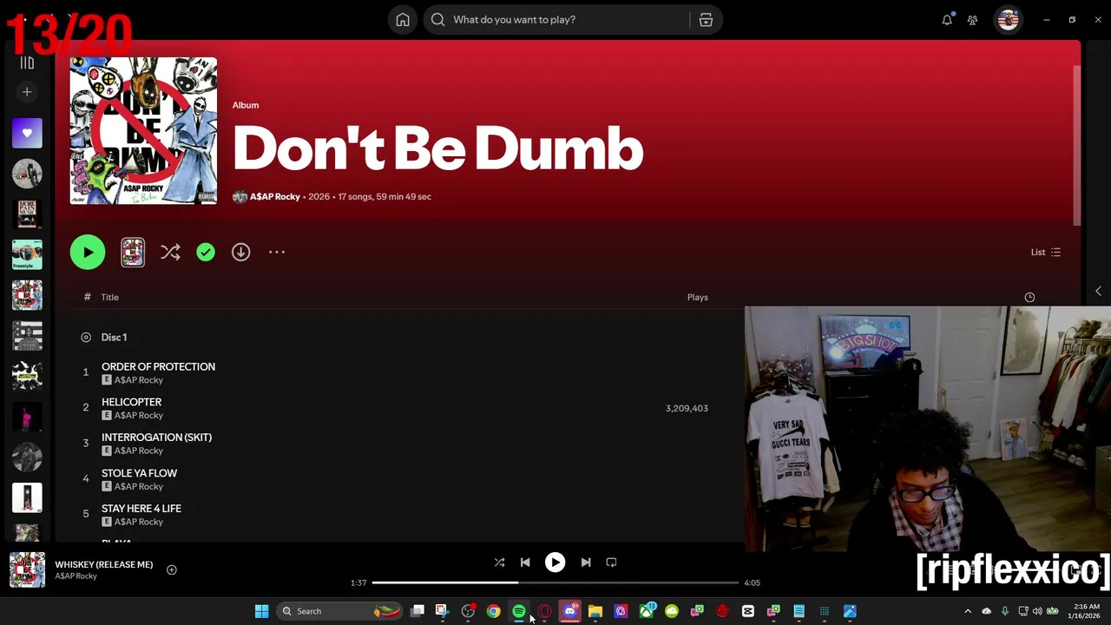Select the track HELICOPTER

point(131,402)
